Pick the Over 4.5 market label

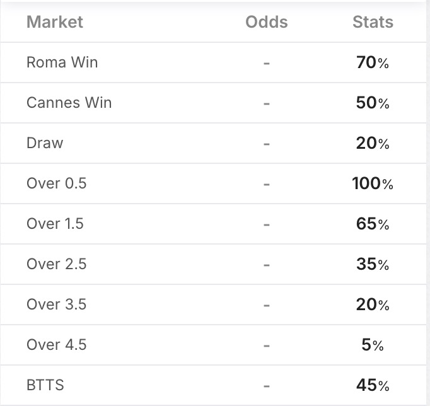coord(56,345)
